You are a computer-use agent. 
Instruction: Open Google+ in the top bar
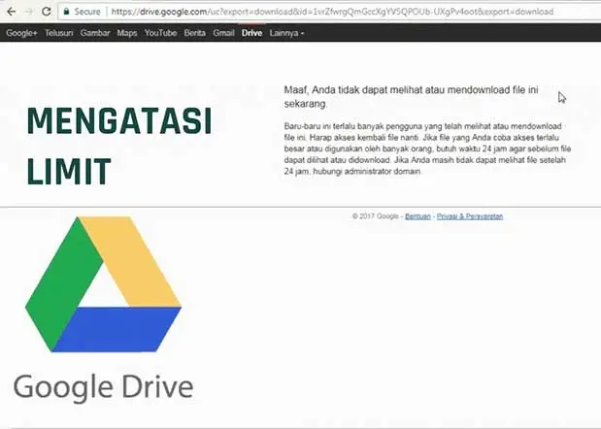coord(21,33)
